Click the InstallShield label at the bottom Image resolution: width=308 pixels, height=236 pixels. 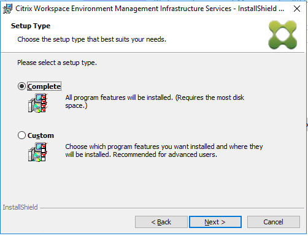point(20,207)
